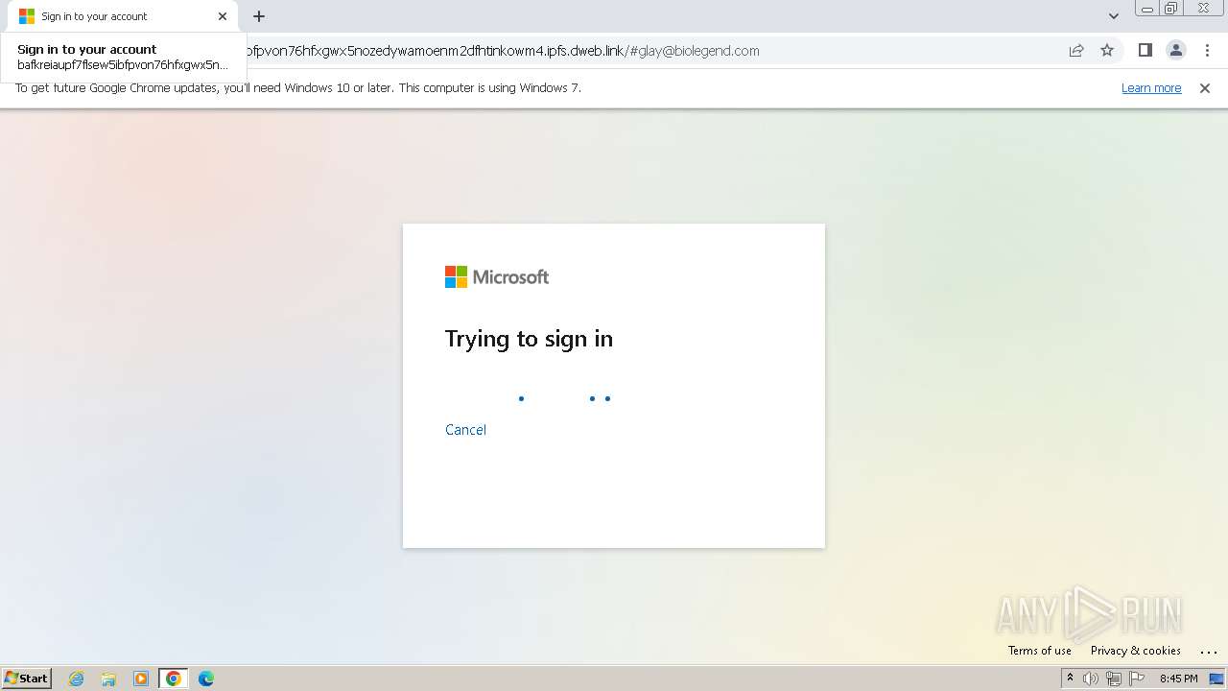Click the footer ellipsis more options
The width and height of the screenshot is (1228, 691).
[1208, 652]
